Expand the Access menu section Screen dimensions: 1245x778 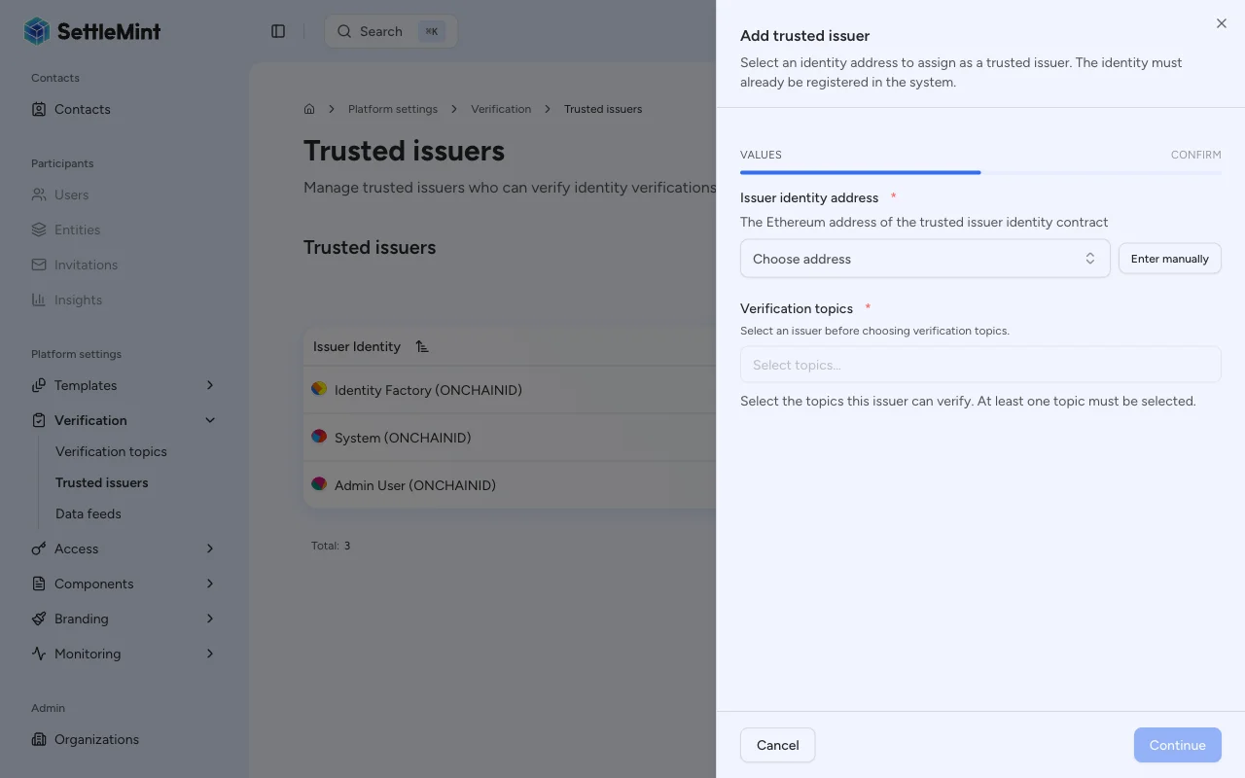tap(210, 548)
